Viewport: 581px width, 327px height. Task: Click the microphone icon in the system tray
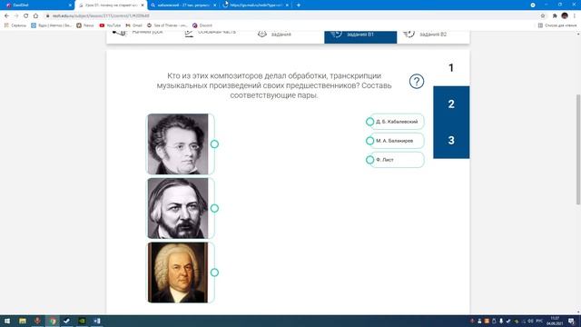501,321
